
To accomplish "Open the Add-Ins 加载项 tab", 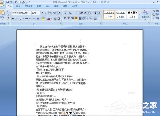I will 74,6.
